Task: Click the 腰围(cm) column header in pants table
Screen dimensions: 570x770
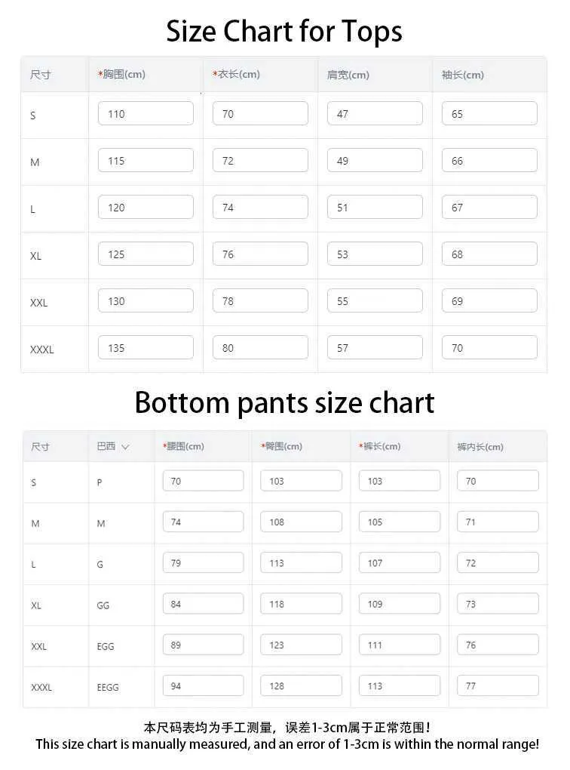Action: (185, 447)
